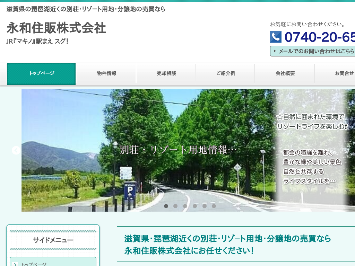Open トップページ link in the サイドメニュー
This screenshot has width=355, height=266.
pyautogui.click(x=34, y=264)
